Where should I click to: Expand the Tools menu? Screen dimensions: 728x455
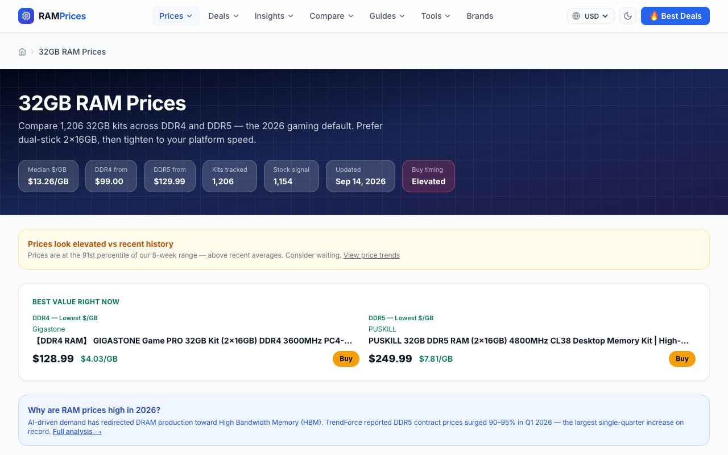click(x=436, y=16)
